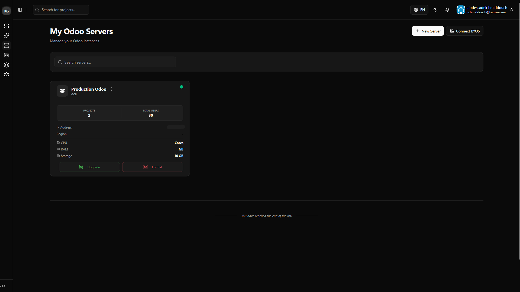Viewport: 520px width, 292px height.
Task: Click the user profile avatar image
Action: pos(461,10)
